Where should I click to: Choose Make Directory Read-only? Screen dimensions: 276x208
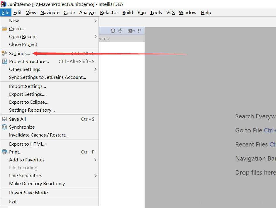point(50,184)
